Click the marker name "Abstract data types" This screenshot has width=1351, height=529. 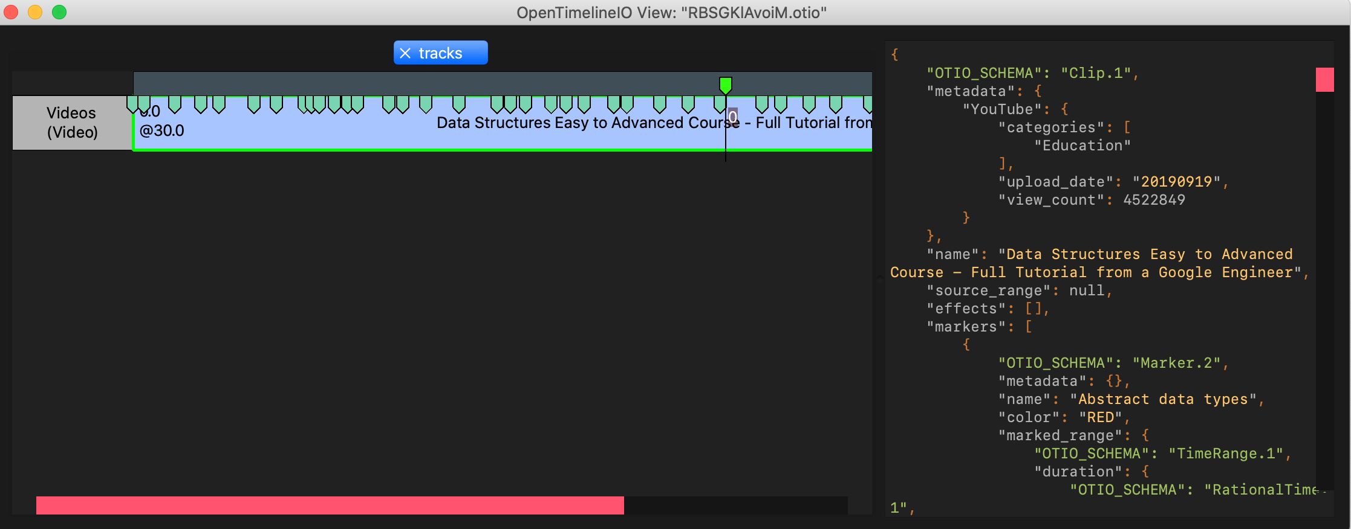click(x=1164, y=399)
